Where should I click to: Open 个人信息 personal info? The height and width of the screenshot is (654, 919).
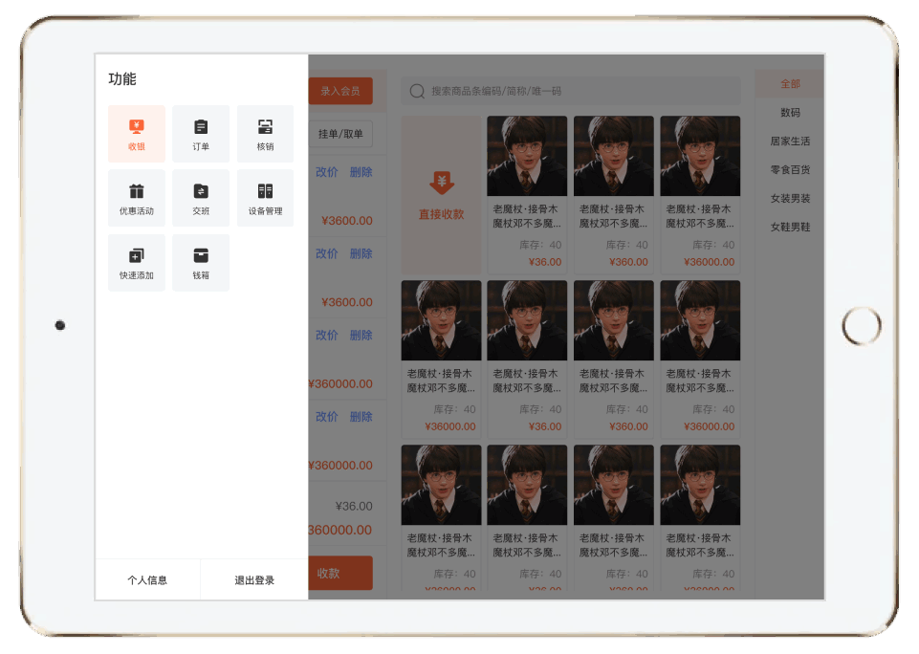click(x=147, y=580)
